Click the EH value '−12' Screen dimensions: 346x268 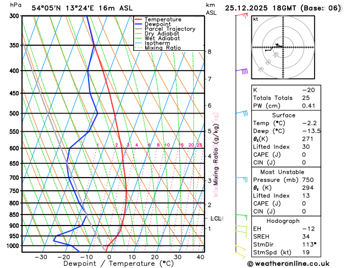pyautogui.click(x=309, y=229)
